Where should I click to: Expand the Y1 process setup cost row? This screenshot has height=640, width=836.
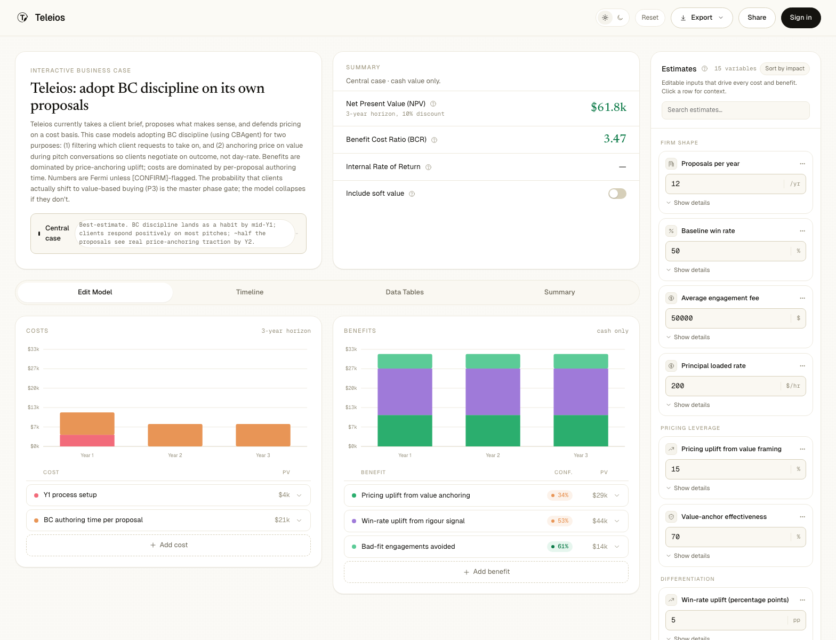[299, 495]
